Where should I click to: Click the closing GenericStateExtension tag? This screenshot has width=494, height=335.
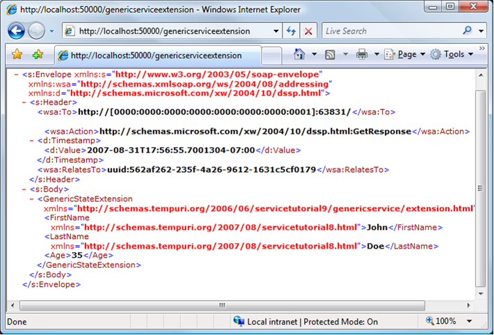pos(89,265)
